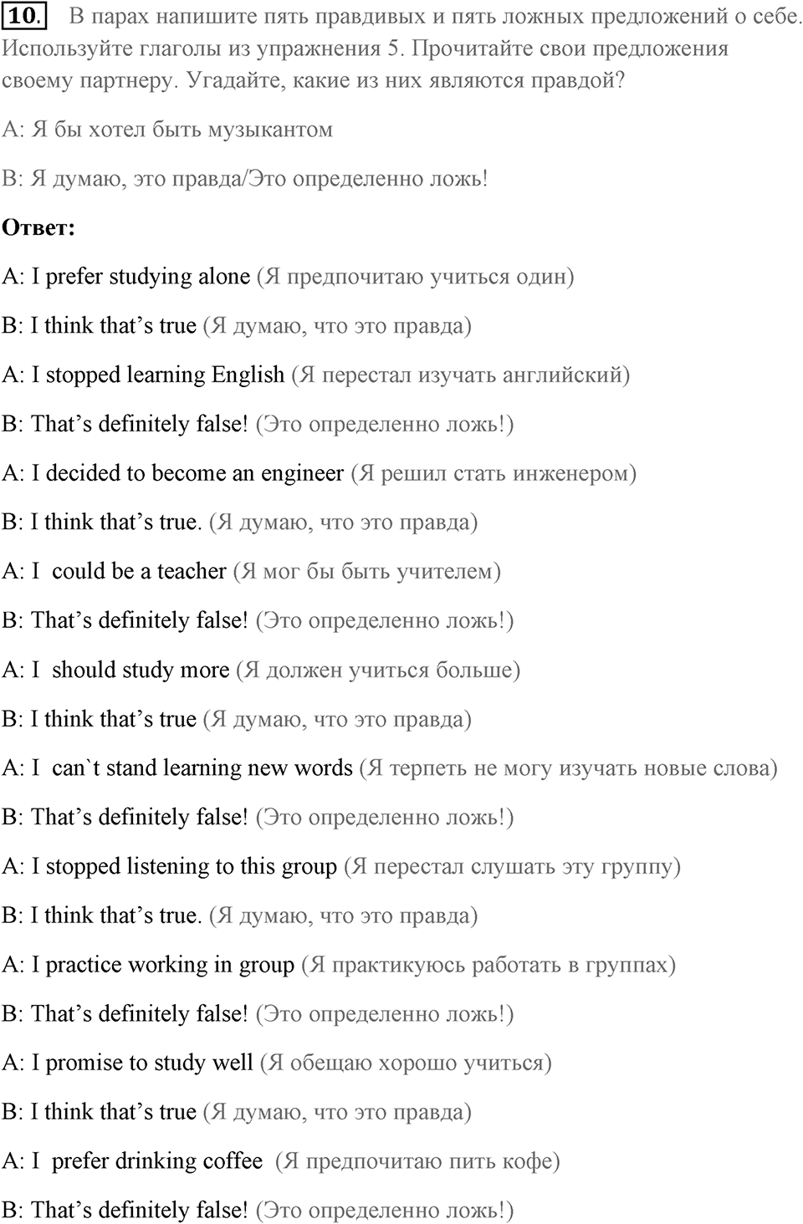
Task: Click sentence 'I decided to become an engineer'
Action: (187, 473)
